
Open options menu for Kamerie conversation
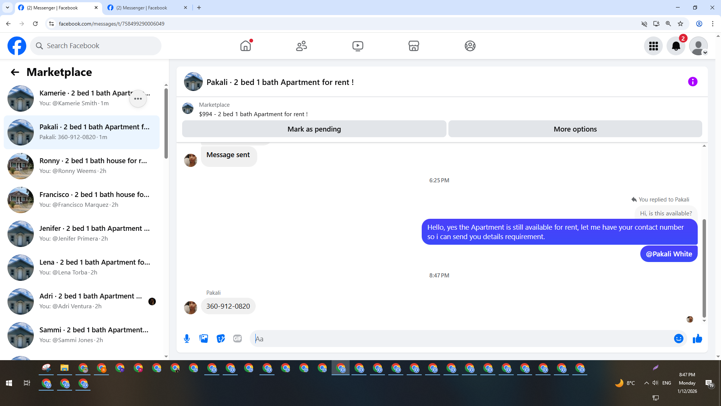(x=138, y=98)
